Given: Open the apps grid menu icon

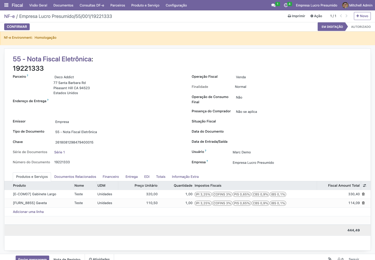Looking at the screenshot, I should 7,5.
